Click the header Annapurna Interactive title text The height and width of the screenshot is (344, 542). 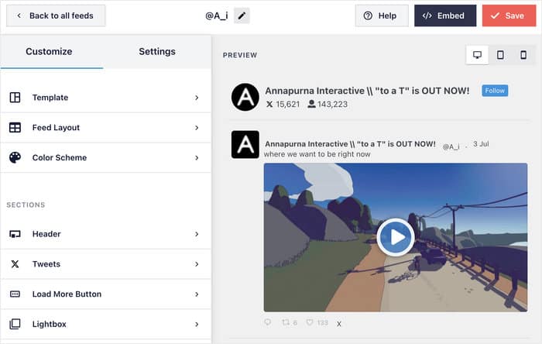(367, 91)
